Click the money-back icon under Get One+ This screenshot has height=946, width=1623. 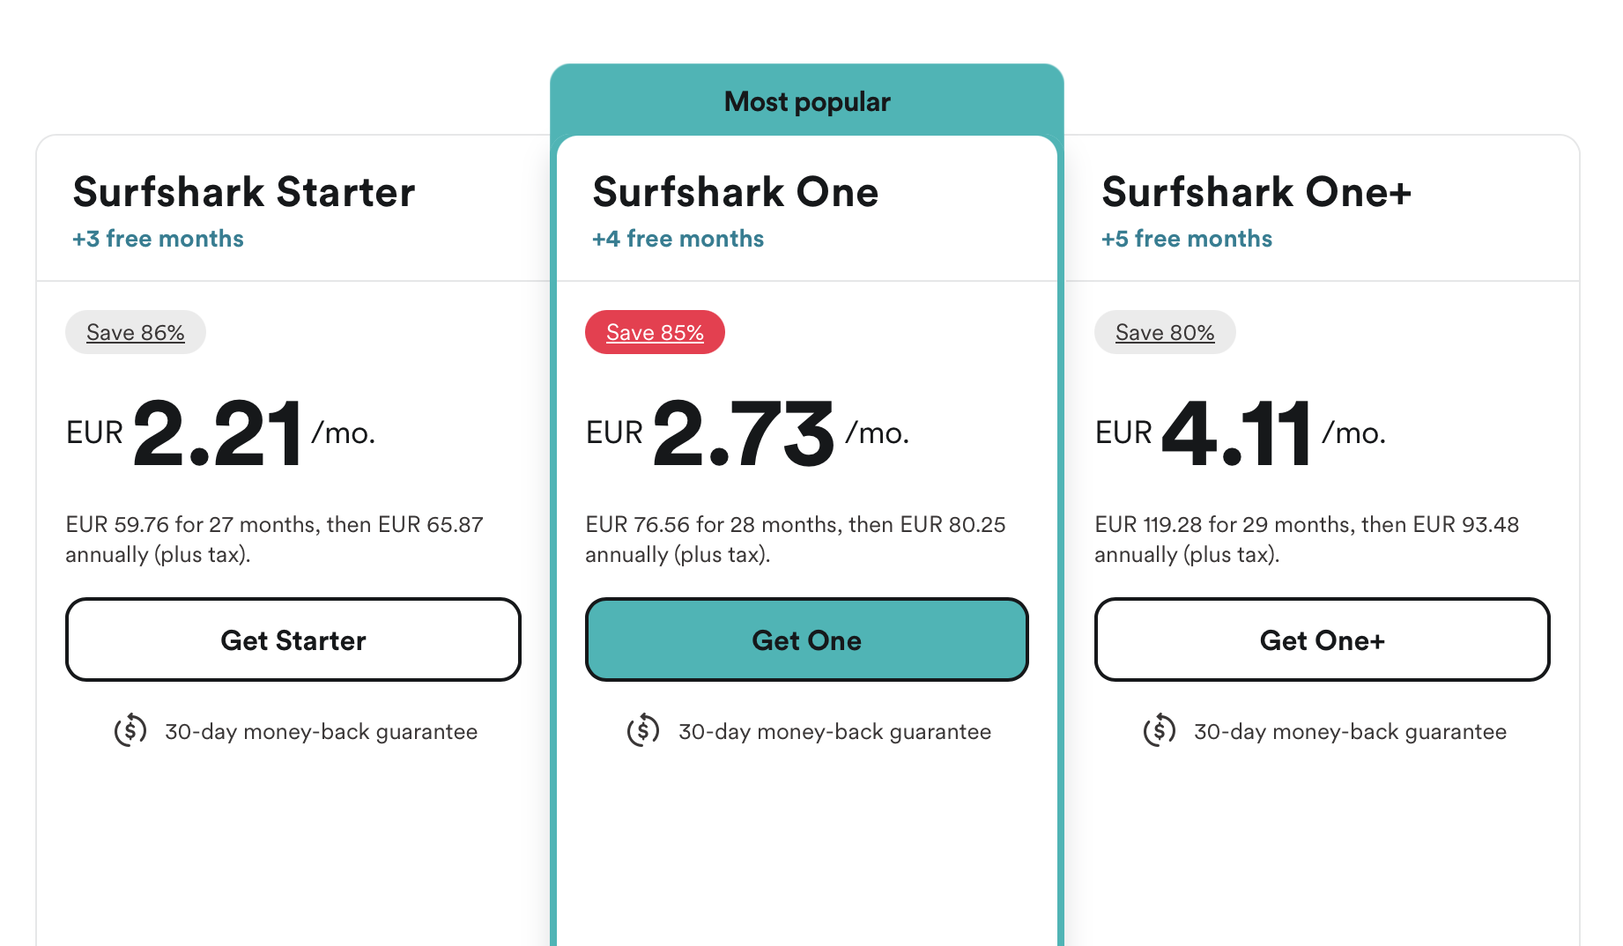pyautogui.click(x=1159, y=730)
